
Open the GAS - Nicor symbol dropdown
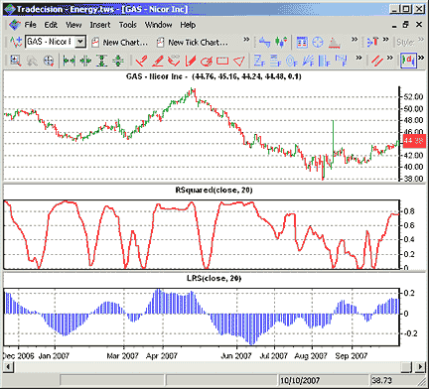80,42
